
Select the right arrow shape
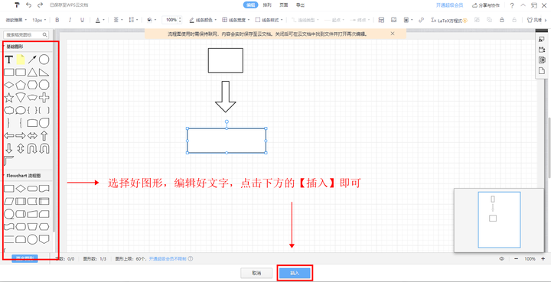pos(21,136)
